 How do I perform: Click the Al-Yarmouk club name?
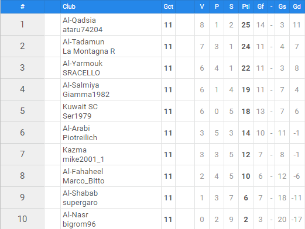pos(83,64)
